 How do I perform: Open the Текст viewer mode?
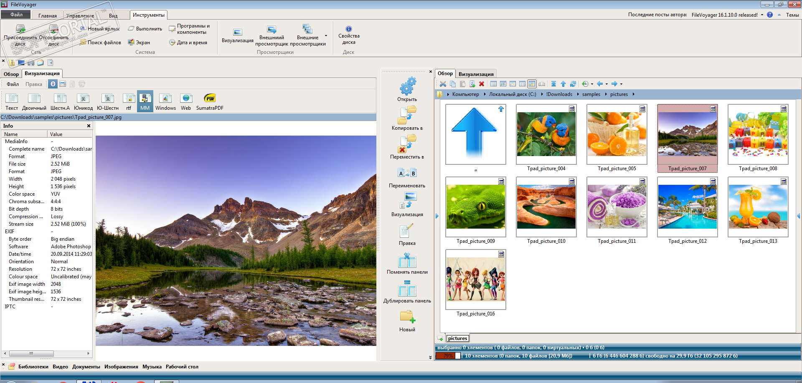coord(12,102)
